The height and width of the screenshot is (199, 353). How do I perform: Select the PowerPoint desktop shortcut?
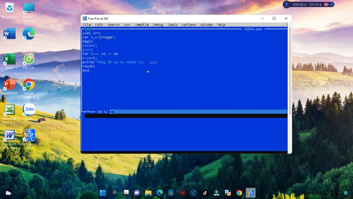tap(9, 87)
